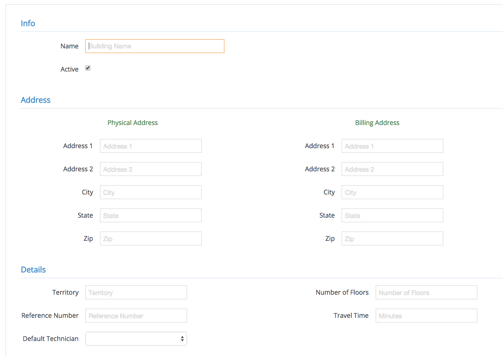Focus Billing Address 1 field
Image resolution: width=503 pixels, height=357 pixels.
[x=392, y=146]
